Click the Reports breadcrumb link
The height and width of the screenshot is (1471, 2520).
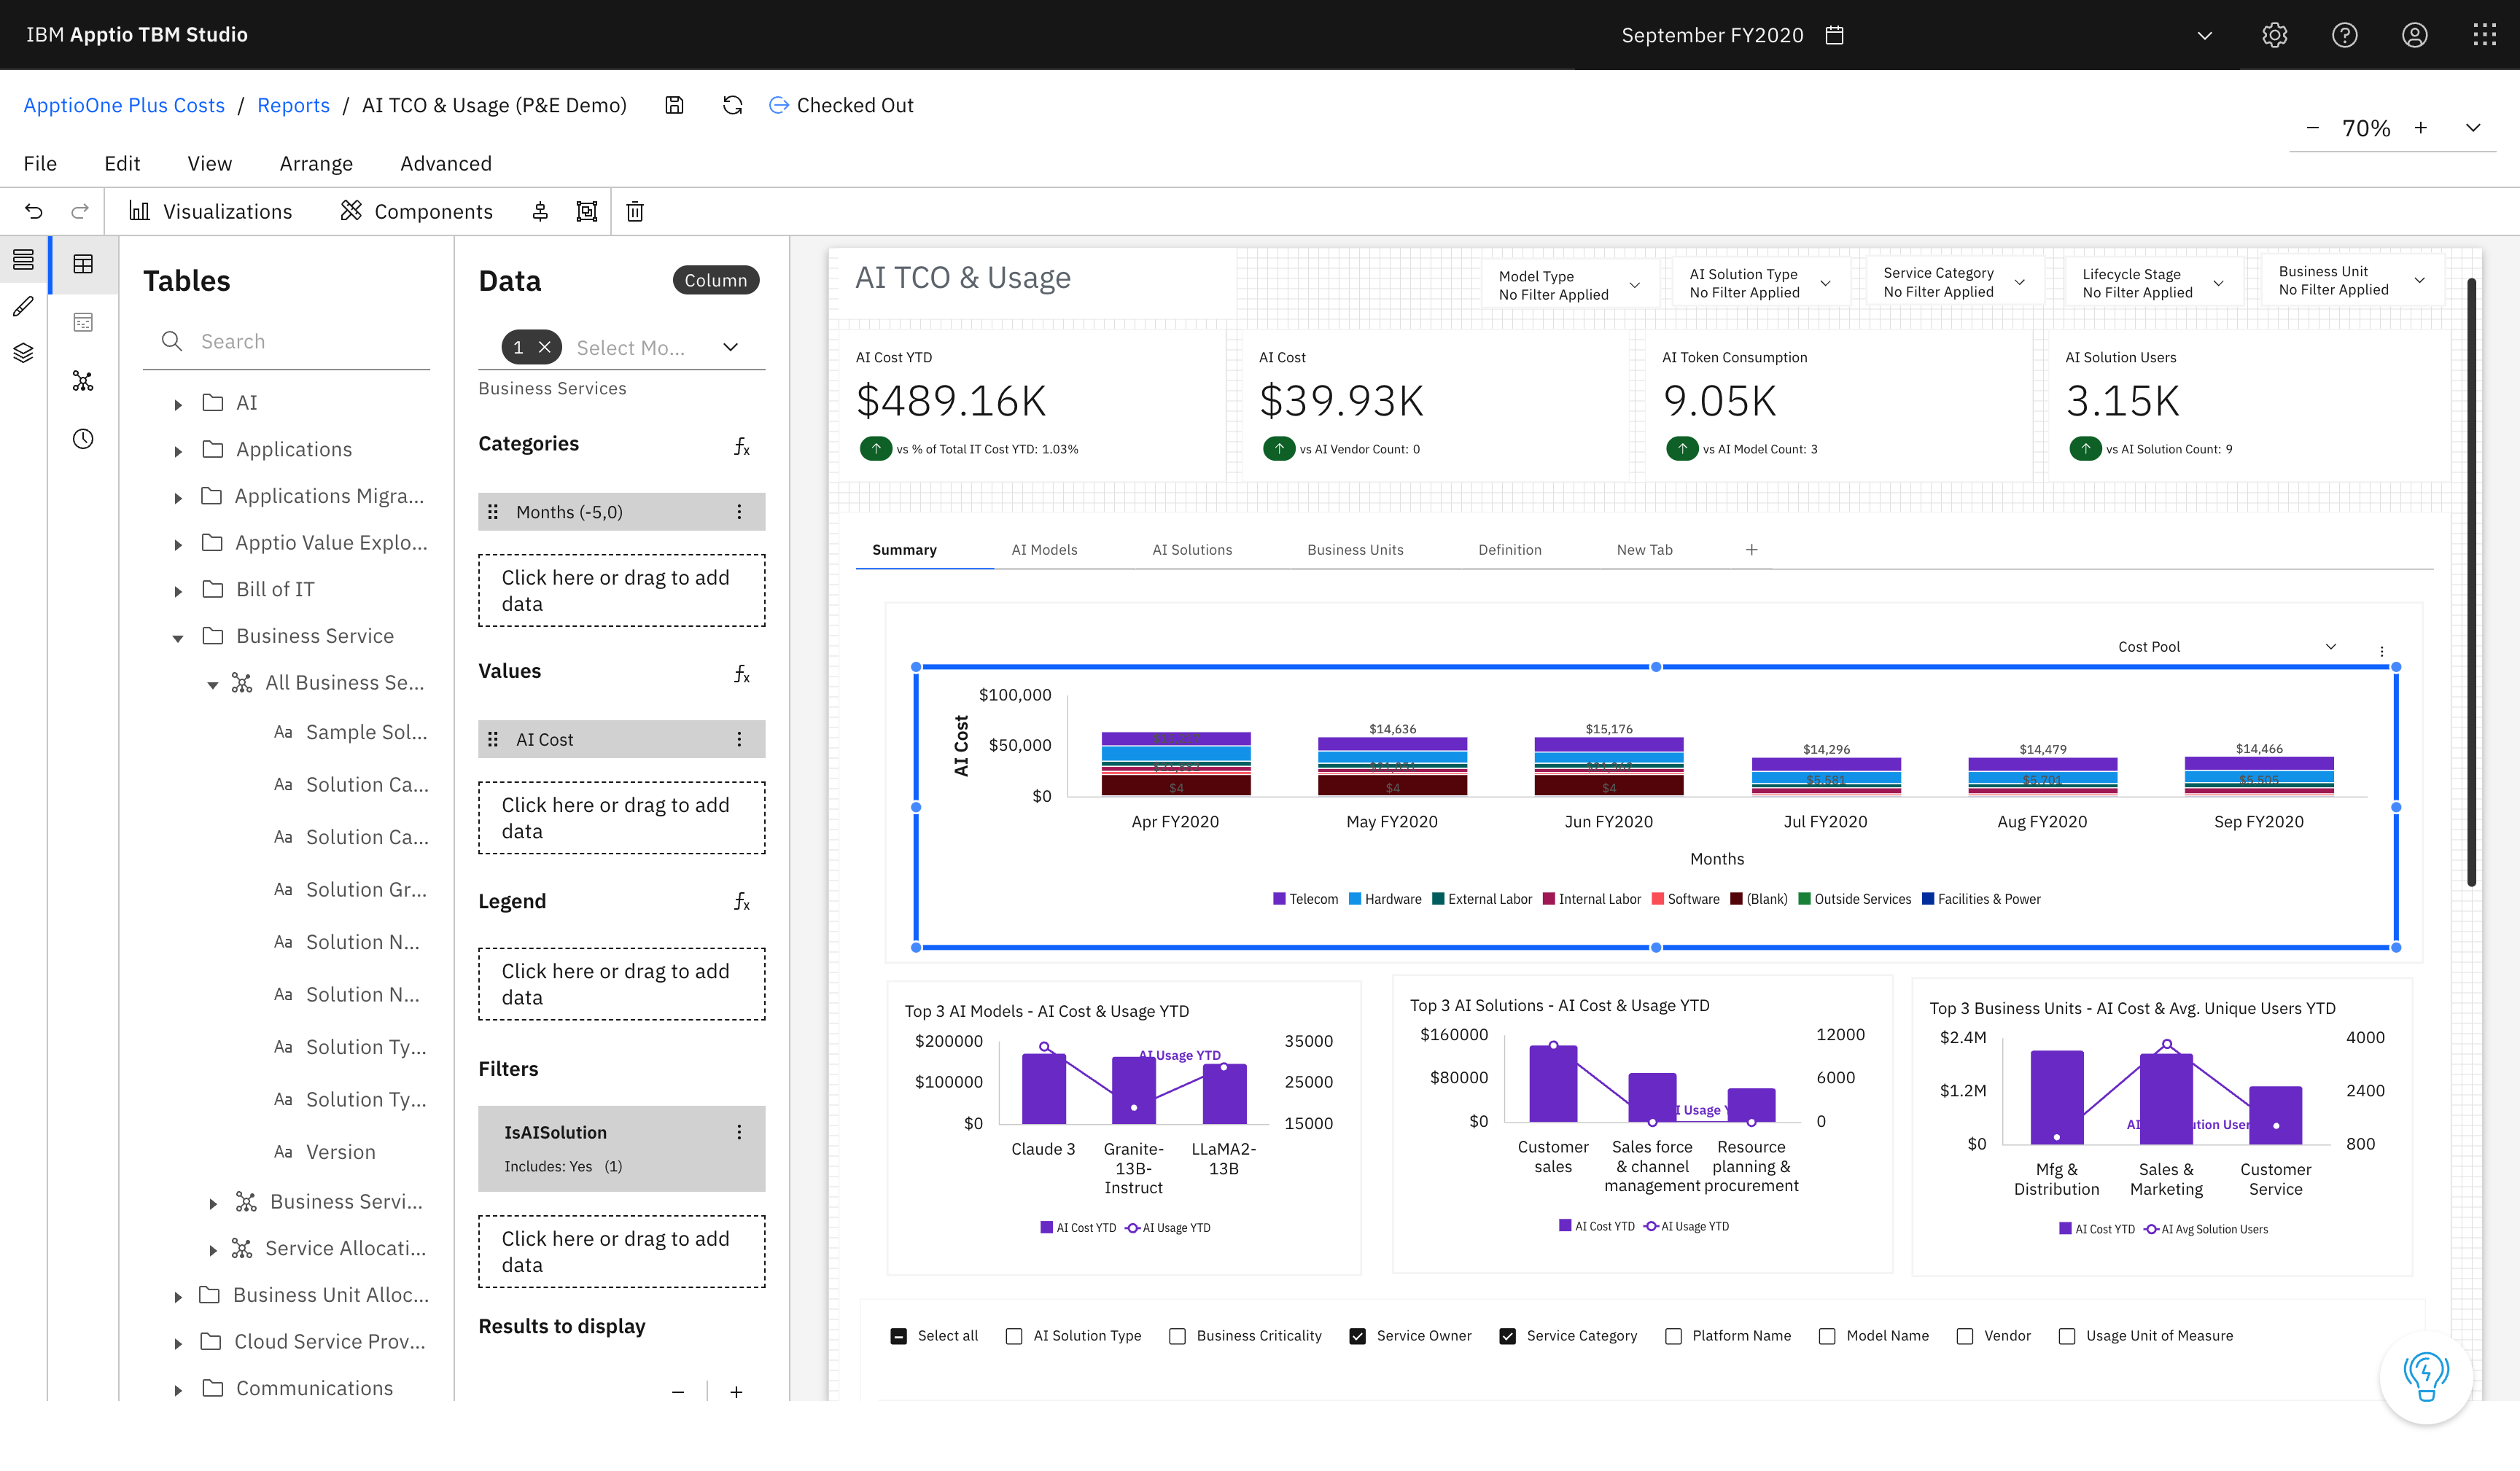293,105
